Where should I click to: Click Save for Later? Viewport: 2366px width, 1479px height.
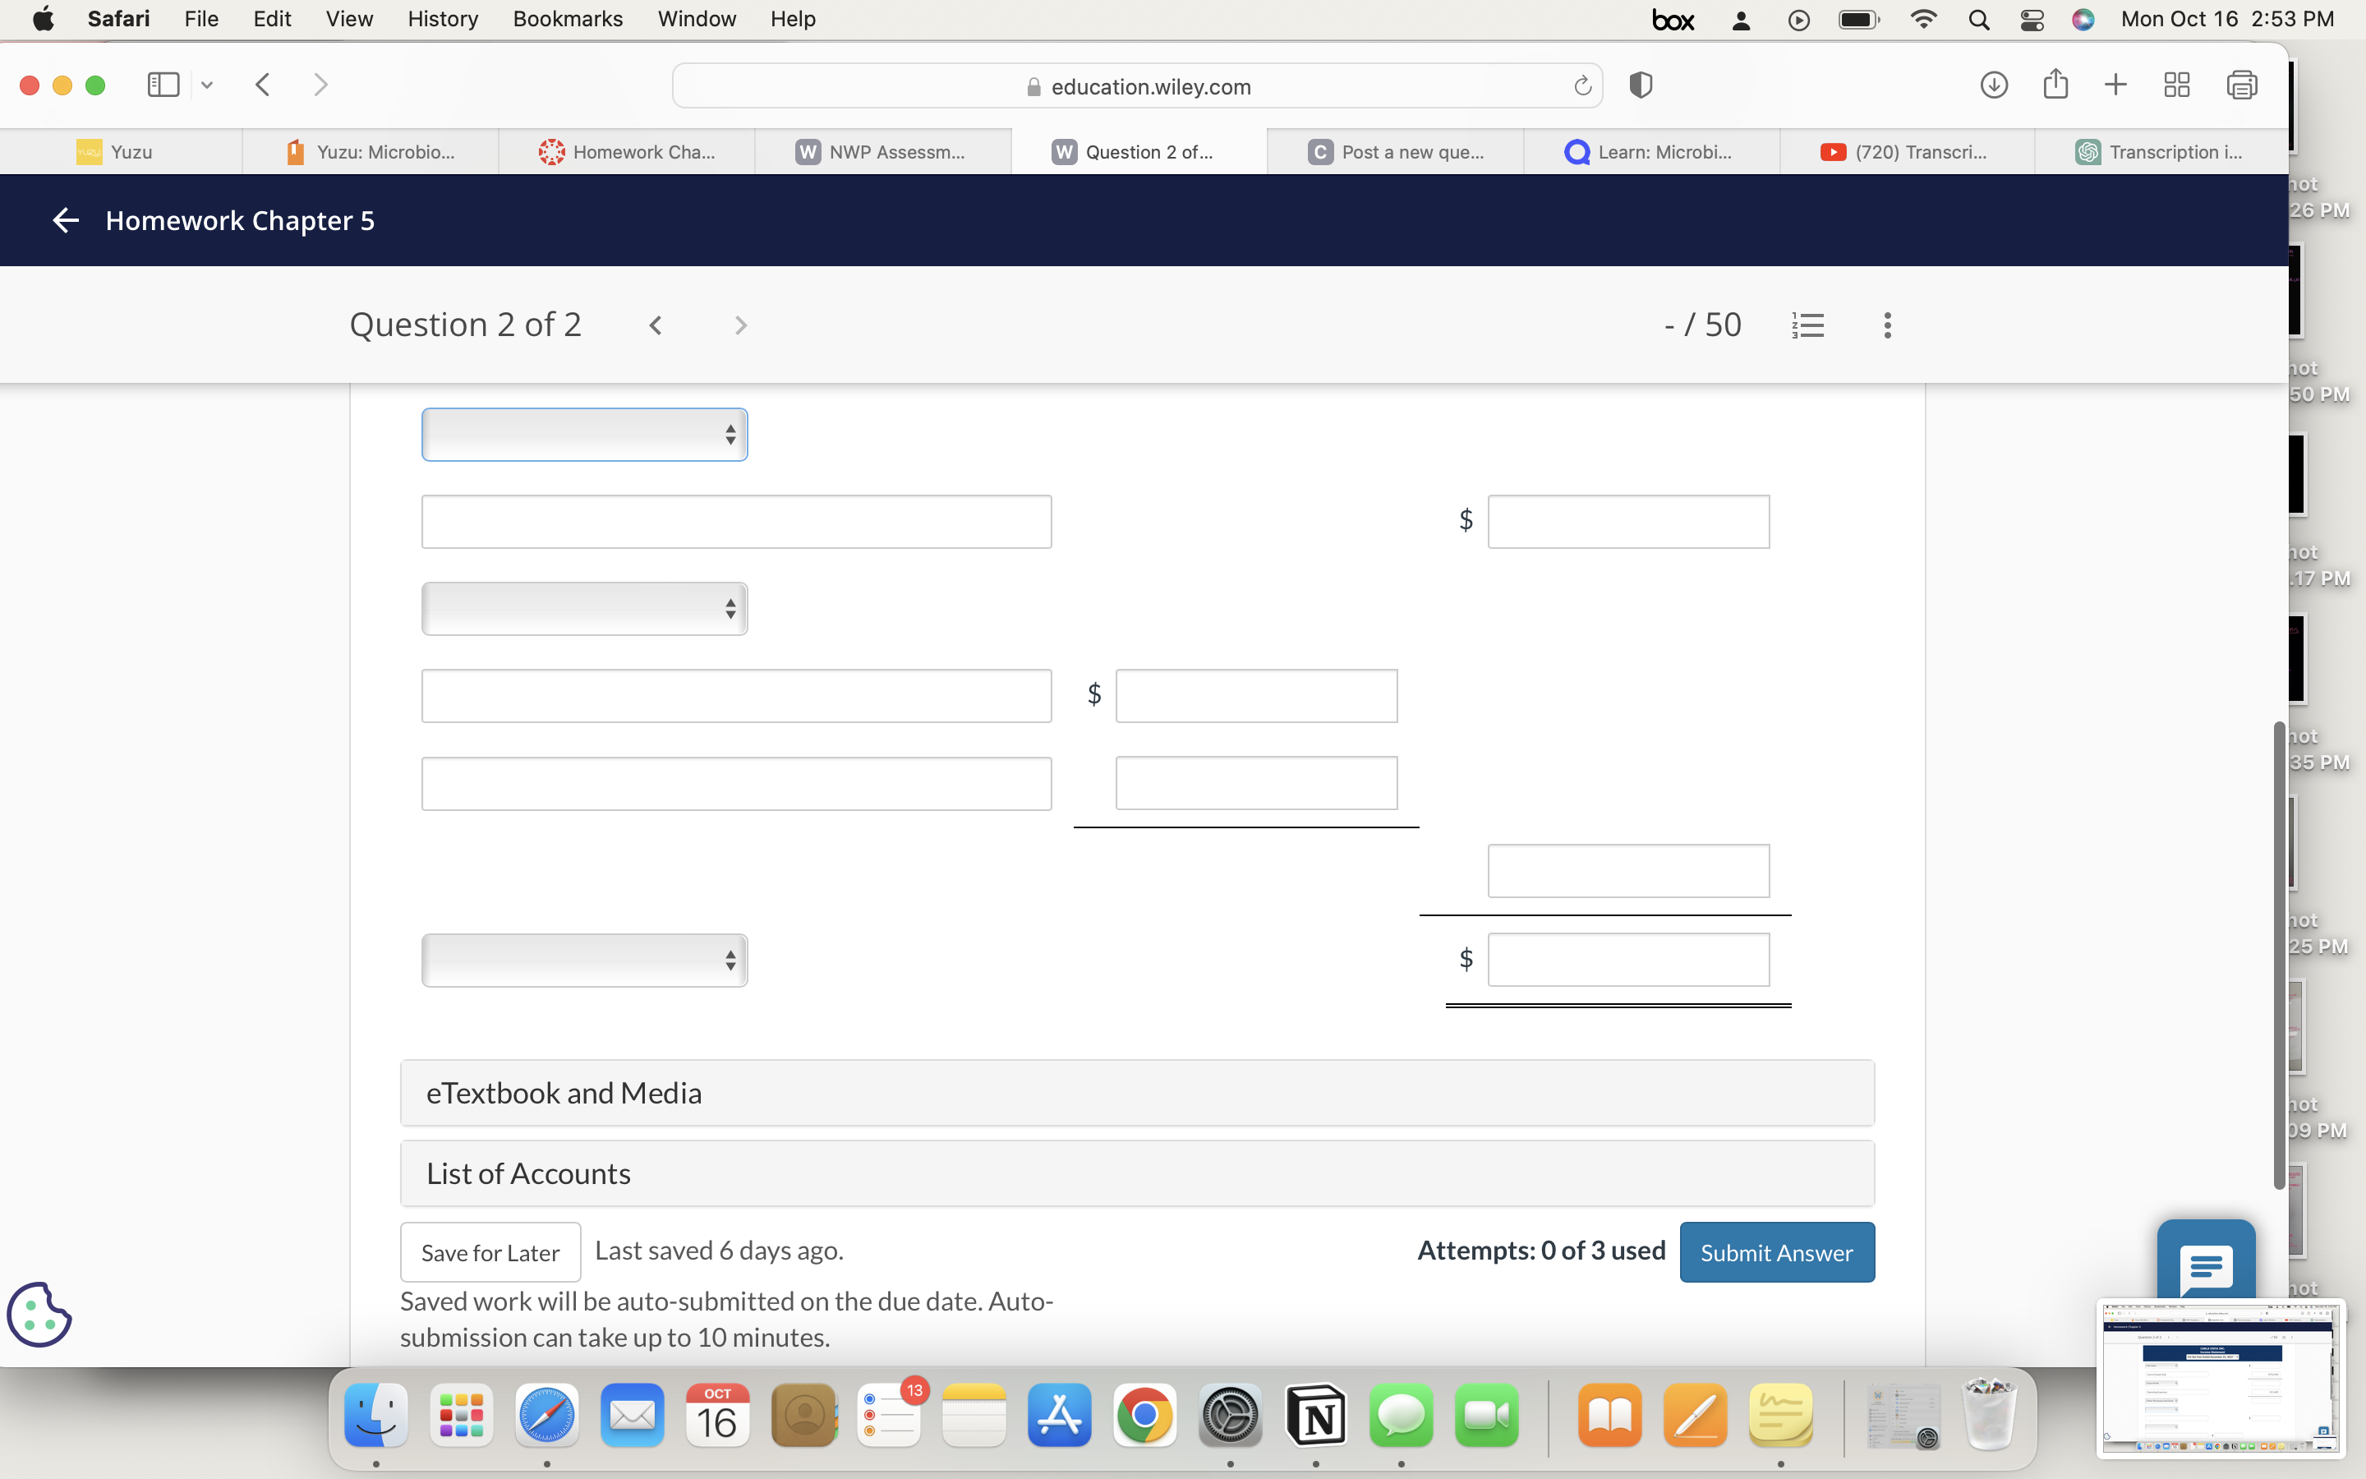pyautogui.click(x=490, y=1252)
